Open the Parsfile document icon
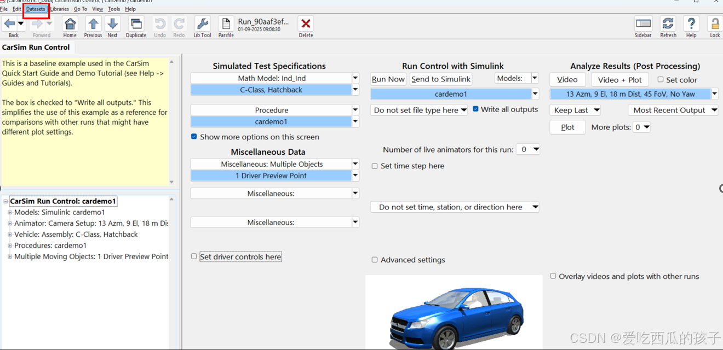Image resolution: width=723 pixels, height=350 pixels. [226, 24]
